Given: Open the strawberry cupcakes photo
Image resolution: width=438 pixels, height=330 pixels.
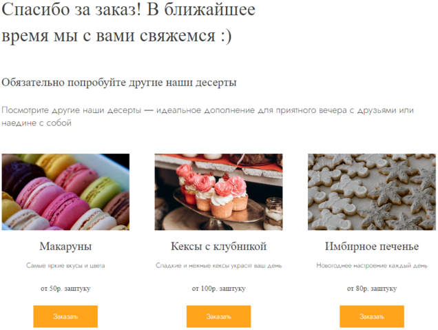Looking at the screenshot, I should coord(218,192).
